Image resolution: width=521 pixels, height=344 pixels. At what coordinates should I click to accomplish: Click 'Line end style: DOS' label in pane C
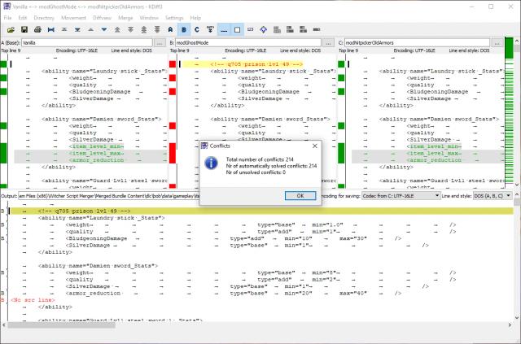(469, 50)
